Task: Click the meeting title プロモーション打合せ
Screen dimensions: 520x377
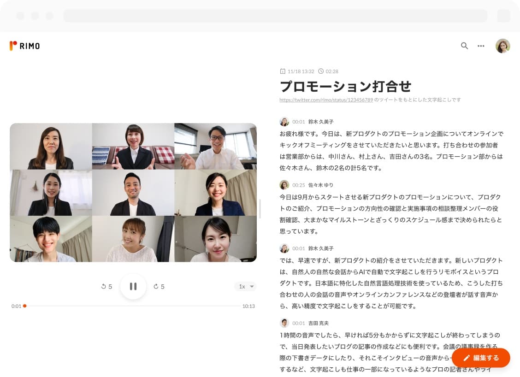Action: pos(346,86)
